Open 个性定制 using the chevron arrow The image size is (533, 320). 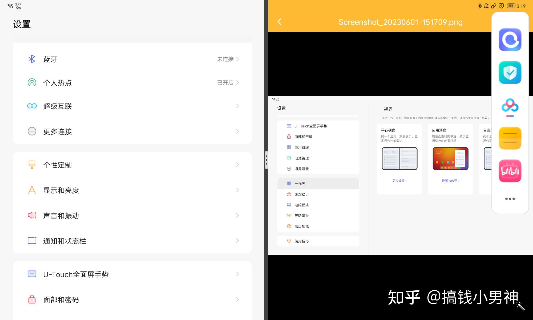(x=237, y=165)
